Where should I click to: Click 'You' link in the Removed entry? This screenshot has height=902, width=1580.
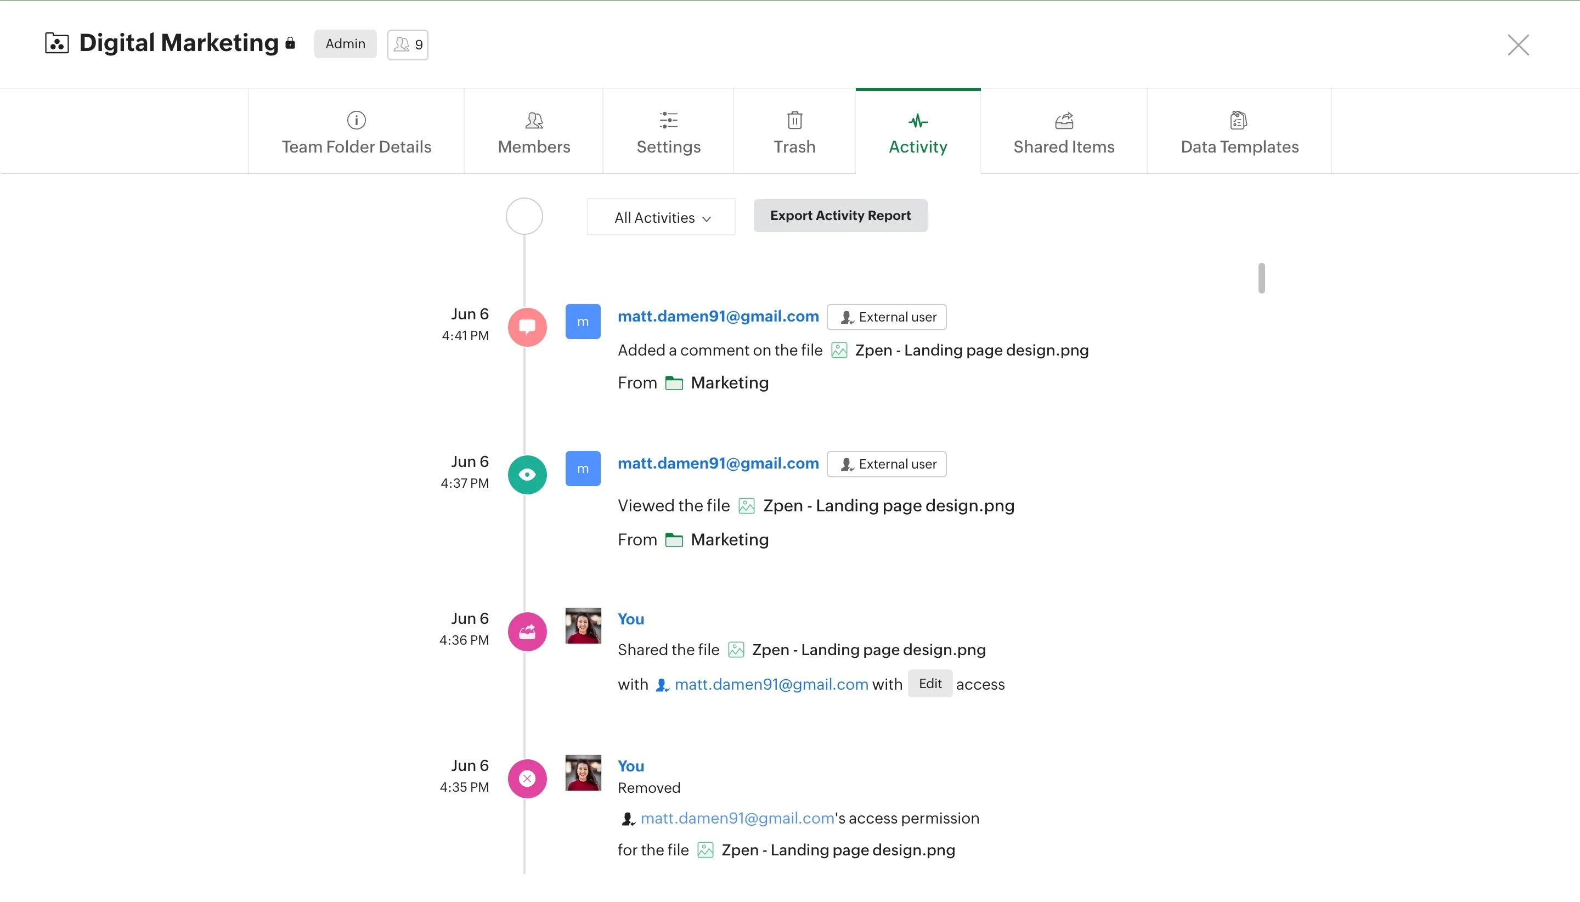click(x=630, y=766)
